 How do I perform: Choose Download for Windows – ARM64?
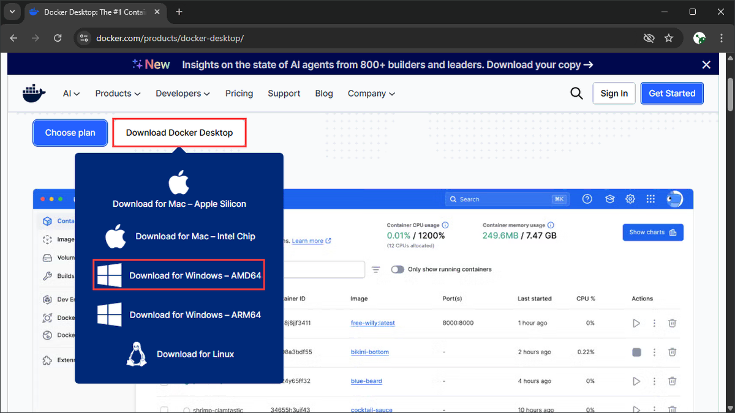(x=179, y=314)
